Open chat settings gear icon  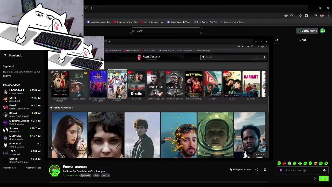point(315,178)
